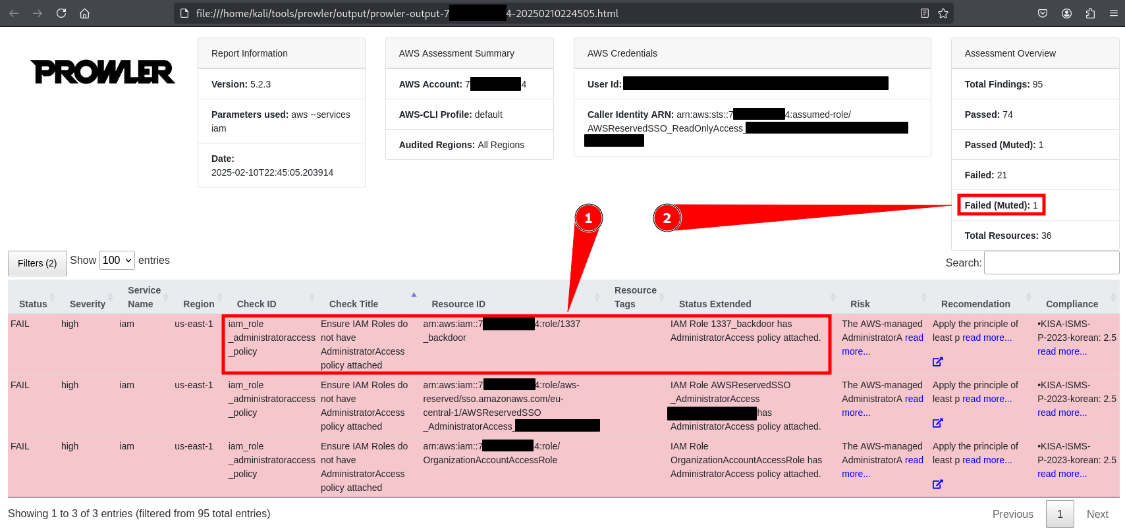Expand Risk 'read more' in 1337_backdoor row
1125x531 pixels.
914,338
